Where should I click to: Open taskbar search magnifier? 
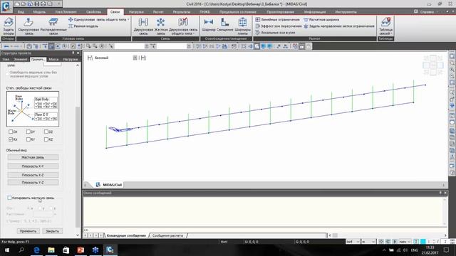click(x=21, y=250)
